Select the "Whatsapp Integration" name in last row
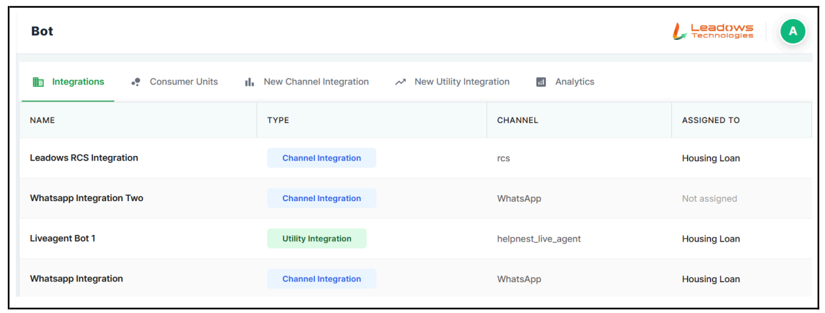Screen dimensions: 825x313 (77, 279)
